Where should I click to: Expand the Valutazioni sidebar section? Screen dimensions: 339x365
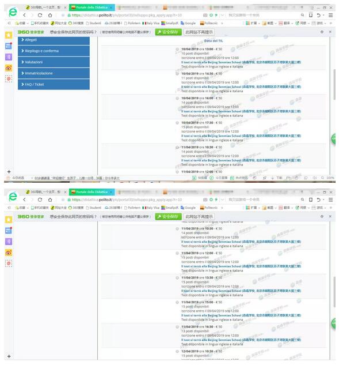pyautogui.click(x=54, y=62)
